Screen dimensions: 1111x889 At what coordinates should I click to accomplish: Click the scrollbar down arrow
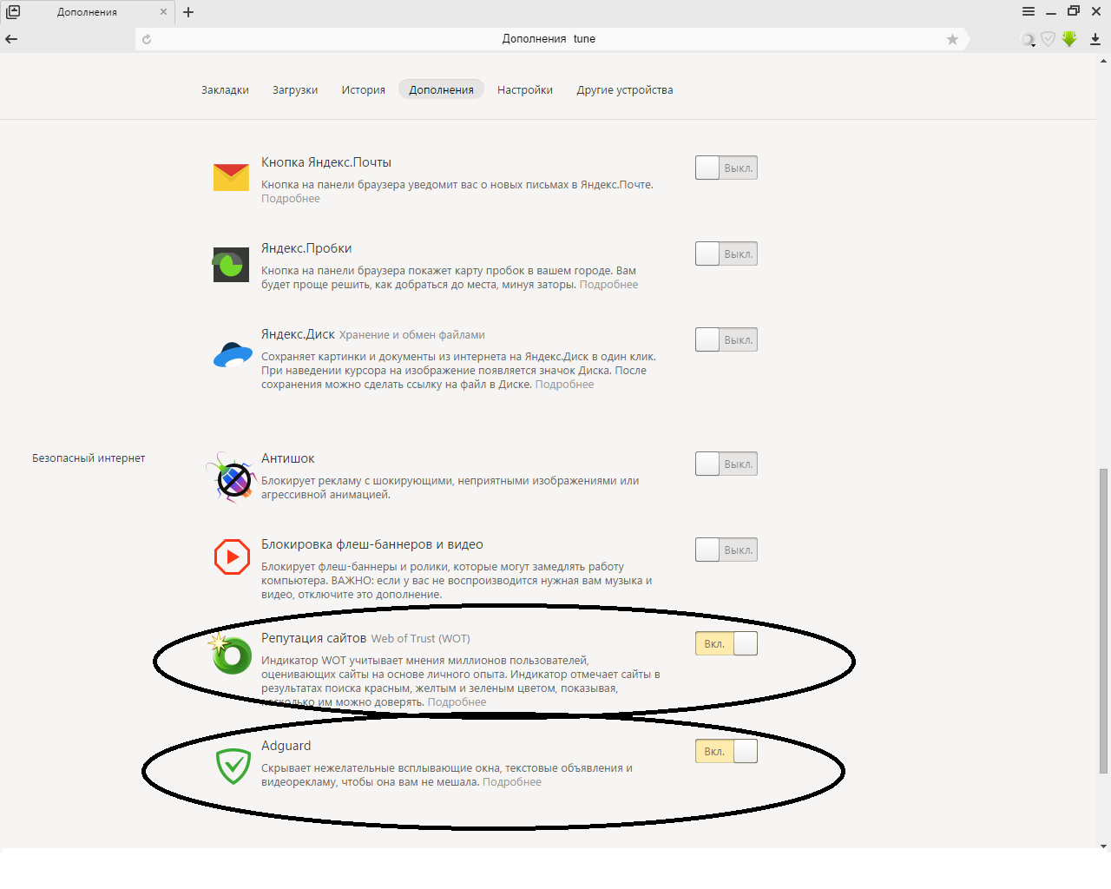[1103, 846]
